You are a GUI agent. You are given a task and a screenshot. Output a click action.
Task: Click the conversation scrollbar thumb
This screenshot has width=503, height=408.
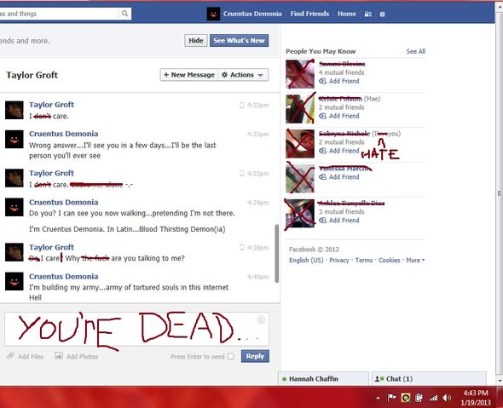pyautogui.click(x=276, y=254)
